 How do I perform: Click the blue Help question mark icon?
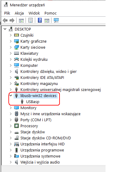point(40,20)
